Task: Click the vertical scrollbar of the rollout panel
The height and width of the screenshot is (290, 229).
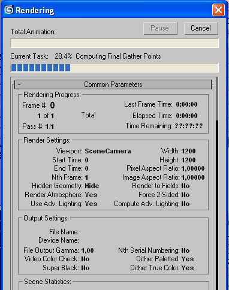Action: pos(216,183)
